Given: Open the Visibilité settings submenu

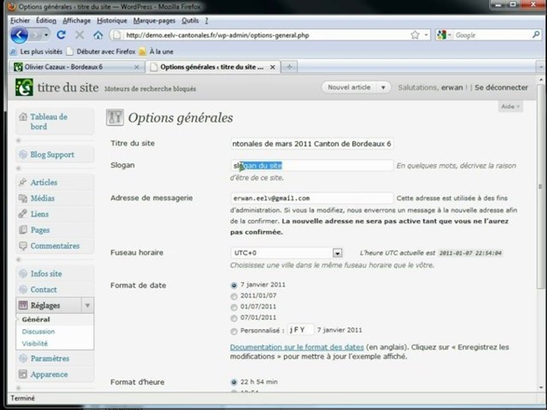Looking at the screenshot, I should coord(35,344).
